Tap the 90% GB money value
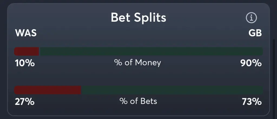Viewport: 277px width, 119px height. [x=251, y=63]
